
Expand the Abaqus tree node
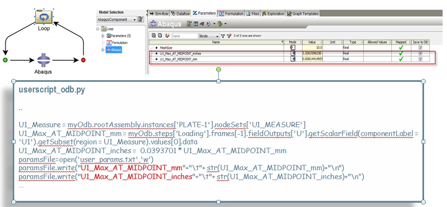point(103,49)
